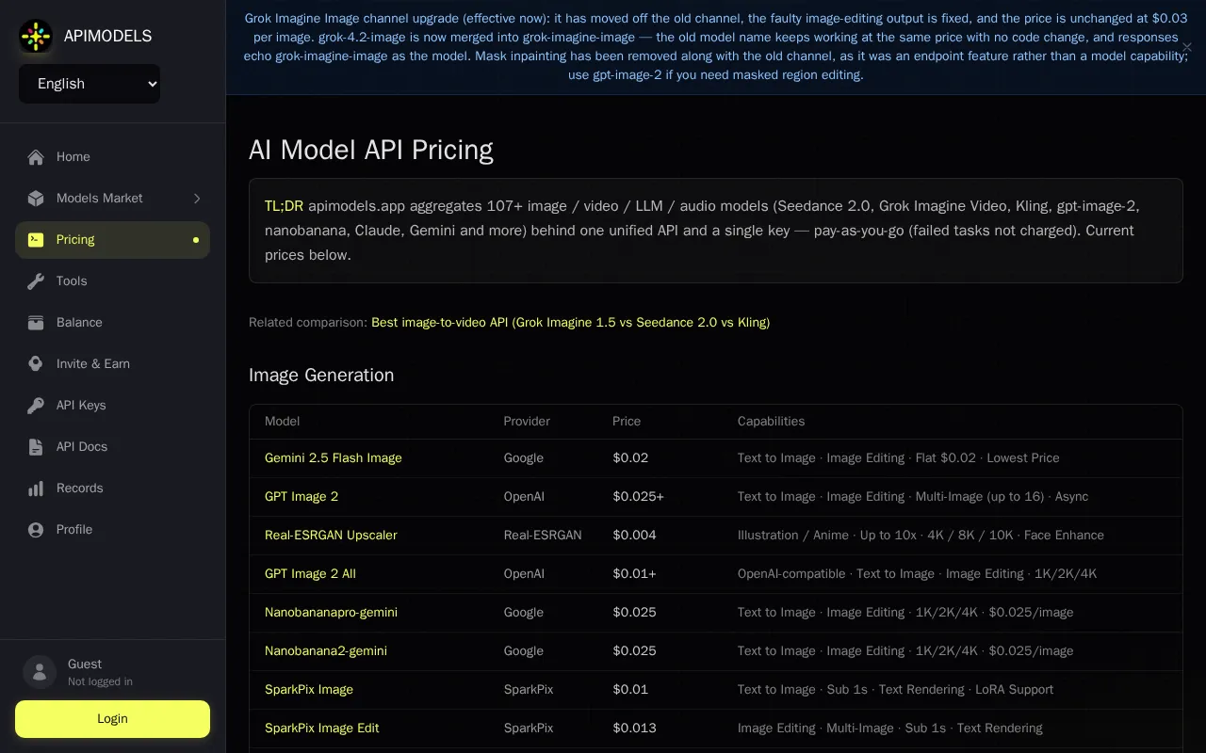The height and width of the screenshot is (753, 1206).
Task: Open Best image-to-video API comparison link
Action: (x=570, y=323)
